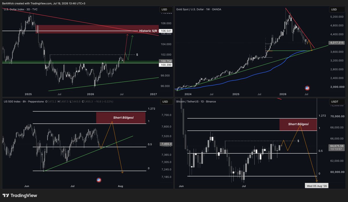Click the 1.272 fib label on Bitcoin chart
The width and height of the screenshot is (348, 202).
click(322, 116)
